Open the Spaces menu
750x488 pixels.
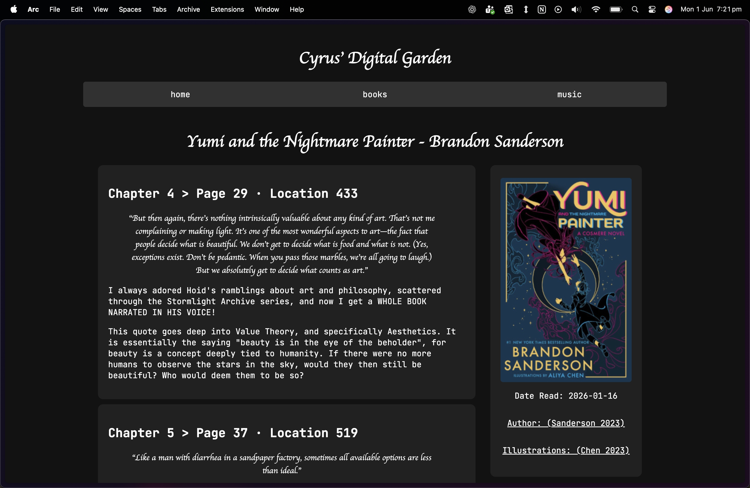[x=130, y=9]
